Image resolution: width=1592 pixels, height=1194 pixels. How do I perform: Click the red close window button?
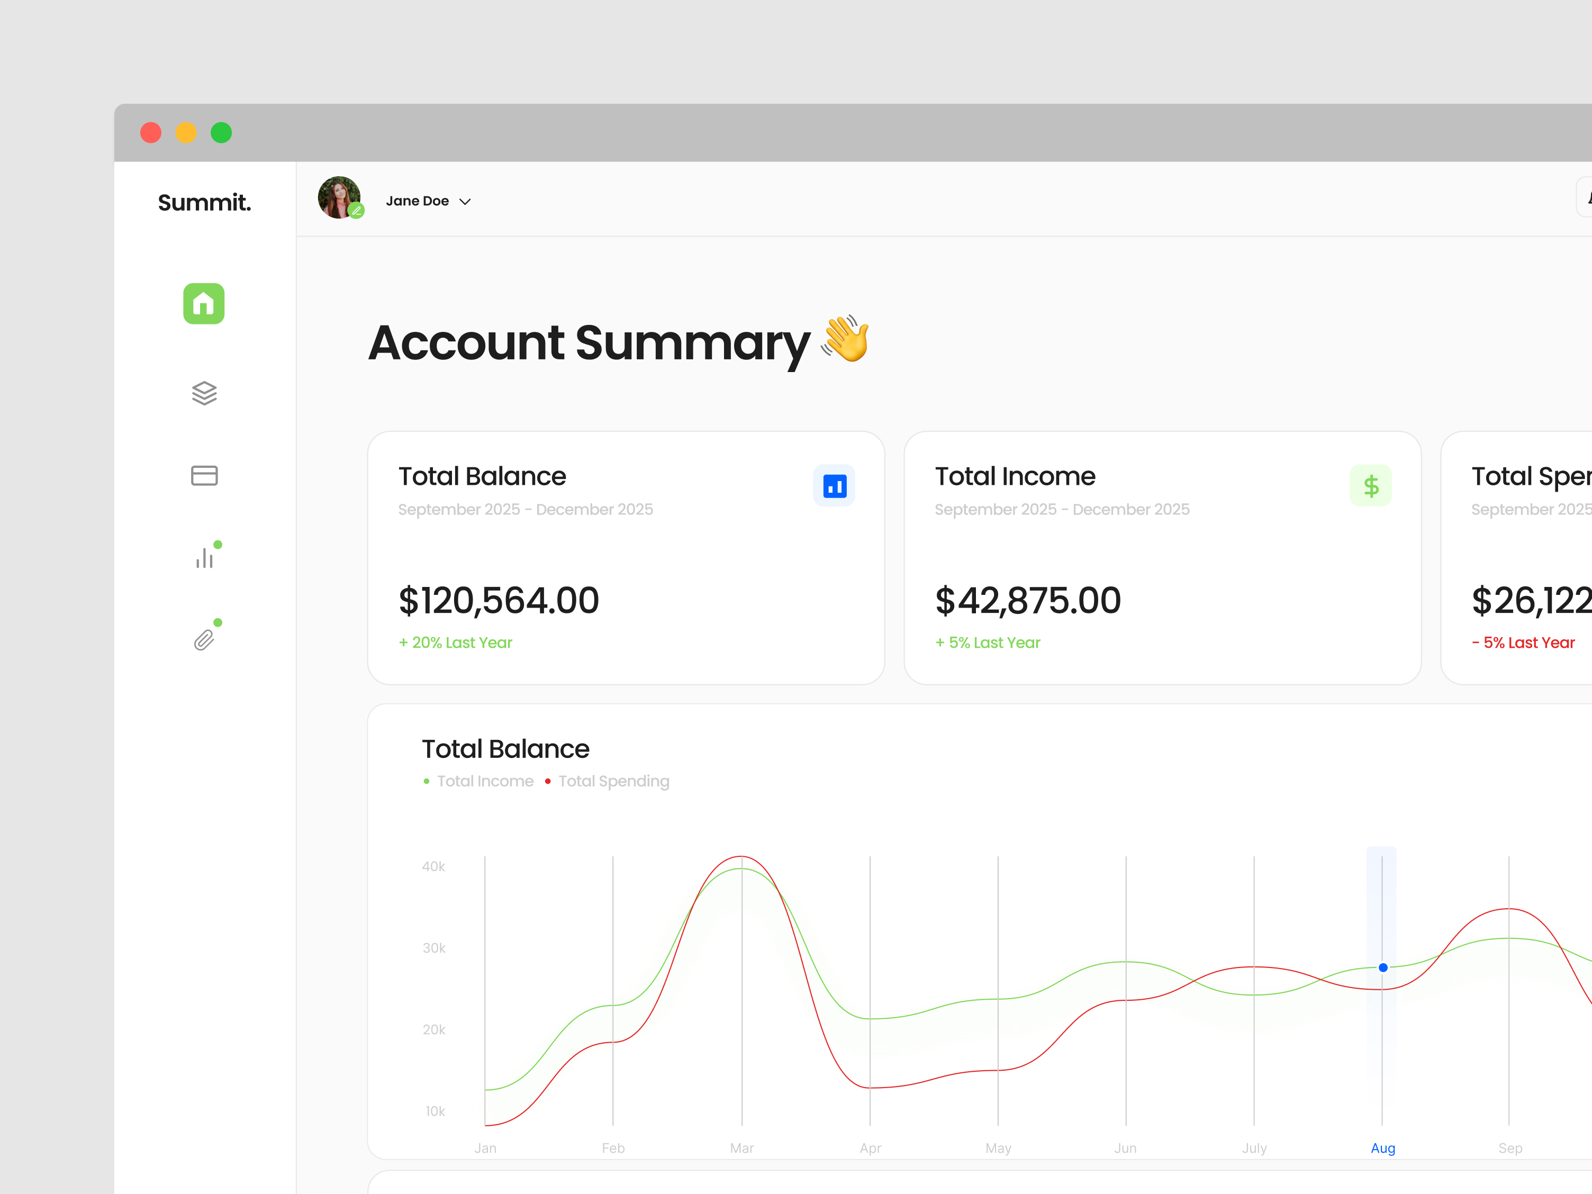(150, 132)
